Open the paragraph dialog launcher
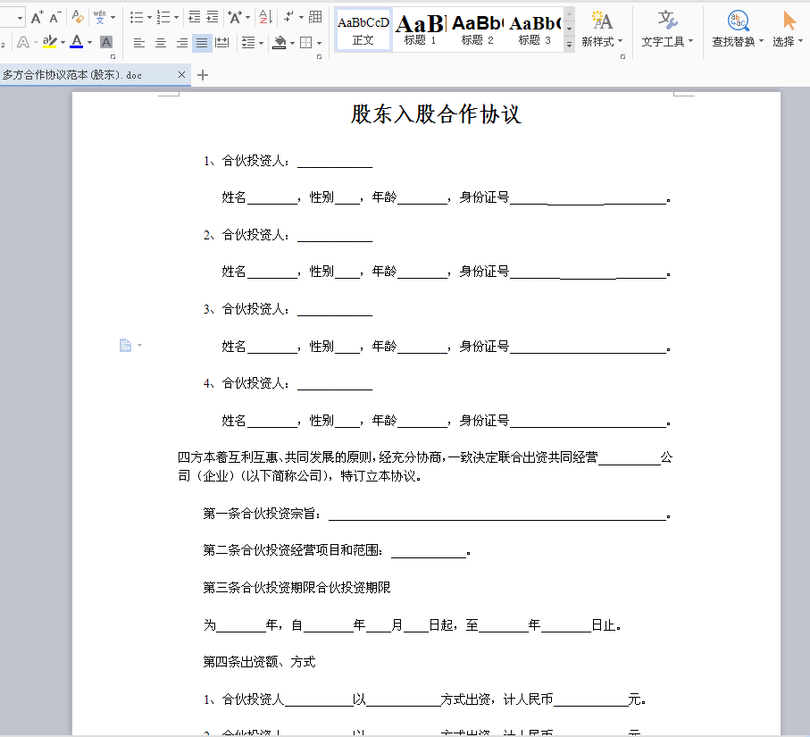 pyautogui.click(x=319, y=57)
